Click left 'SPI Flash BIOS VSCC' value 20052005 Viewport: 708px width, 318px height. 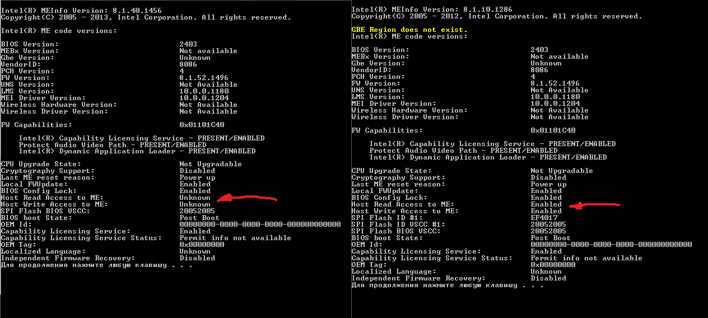point(197,211)
